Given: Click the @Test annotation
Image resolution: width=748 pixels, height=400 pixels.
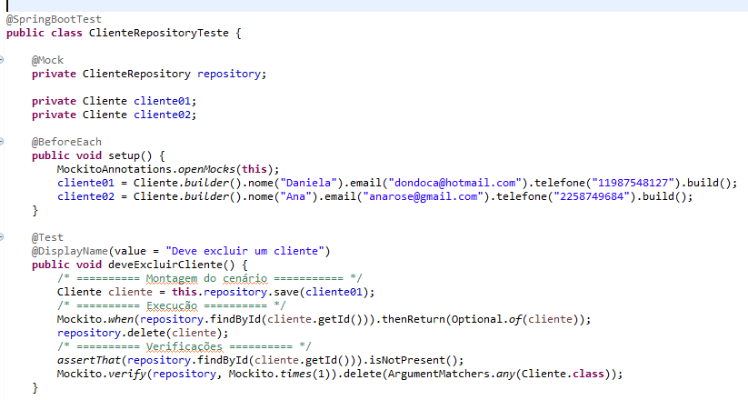Looking at the screenshot, I should click(x=47, y=237).
